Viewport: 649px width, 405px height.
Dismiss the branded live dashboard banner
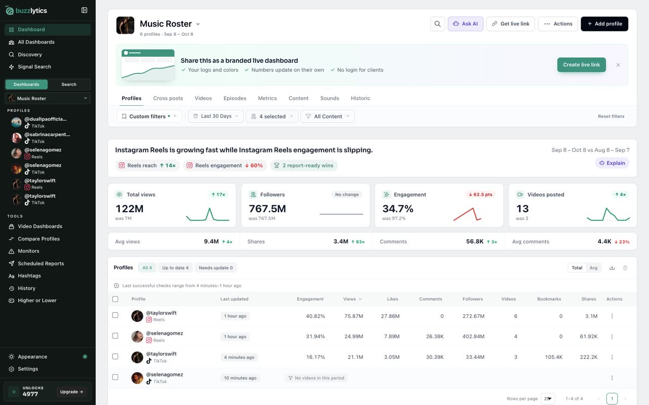(x=618, y=65)
